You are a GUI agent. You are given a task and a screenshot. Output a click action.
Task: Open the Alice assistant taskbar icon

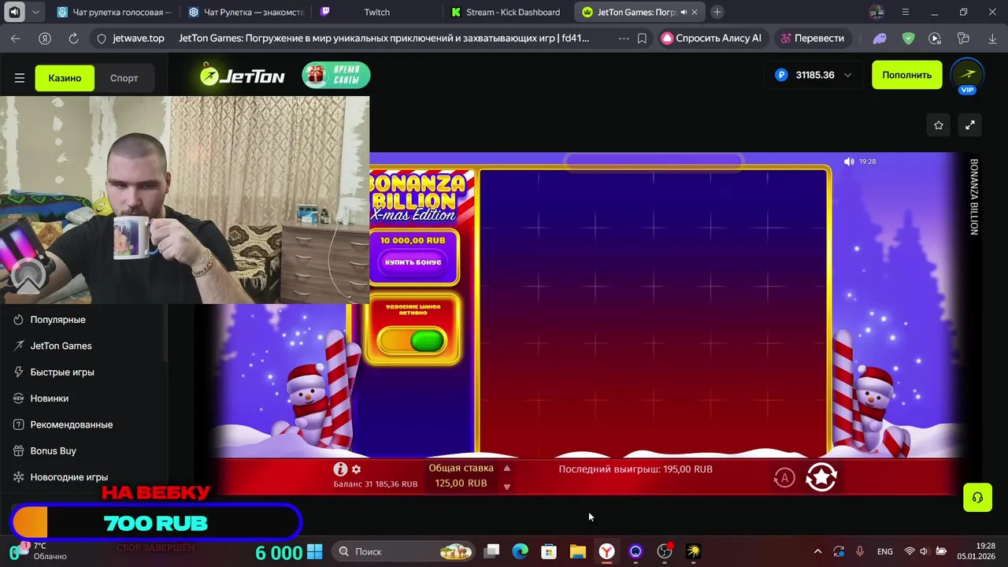pyautogui.click(x=636, y=551)
